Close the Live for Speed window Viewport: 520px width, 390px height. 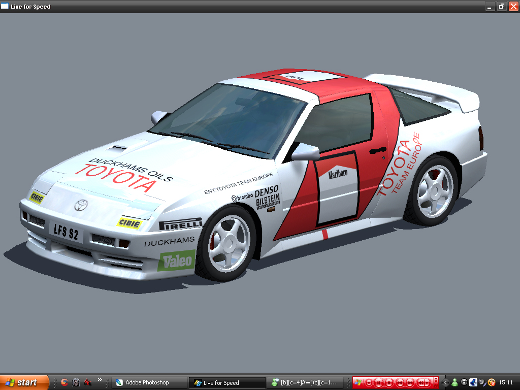[513, 6]
